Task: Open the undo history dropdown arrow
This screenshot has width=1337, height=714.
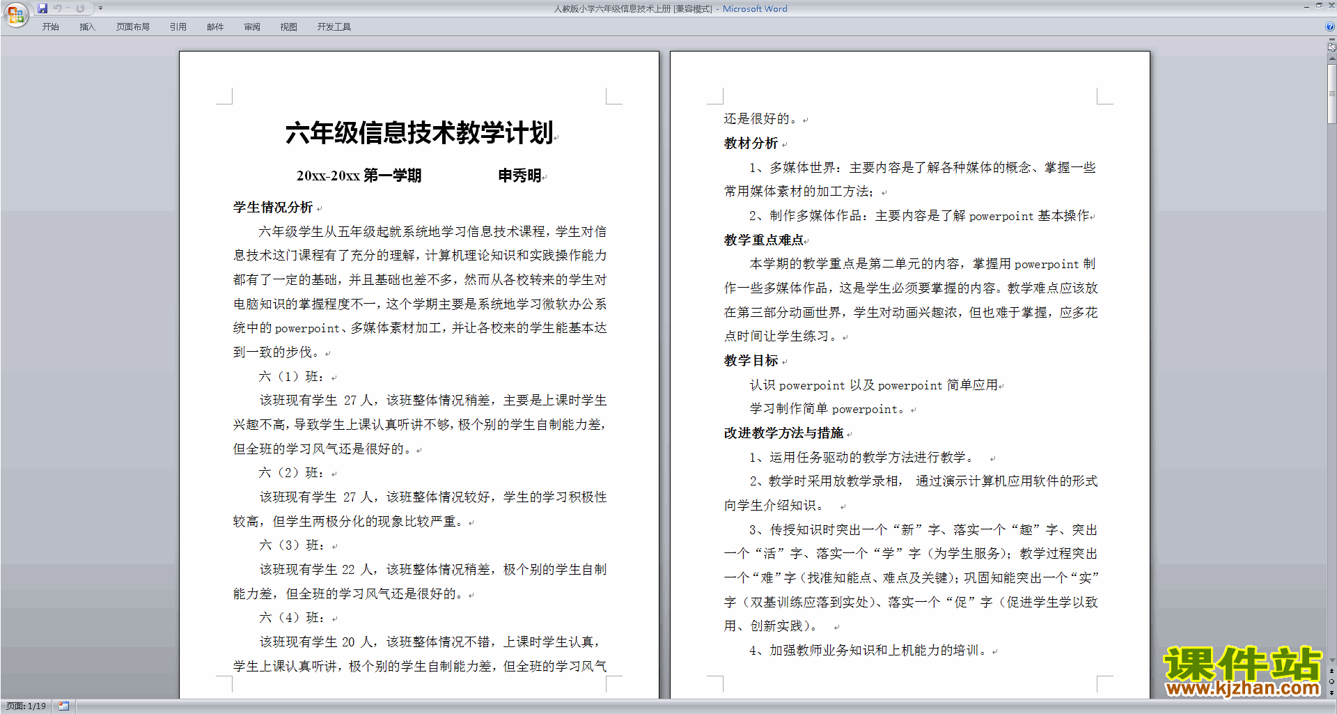Action: pos(68,8)
